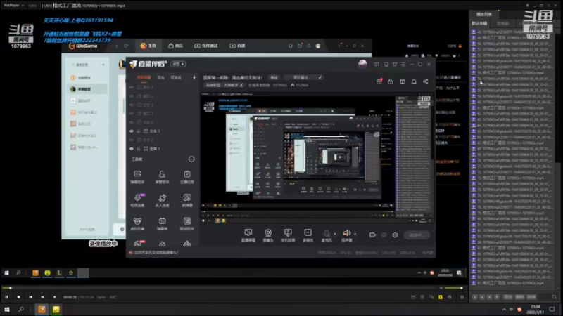563x316 pixels.
Task: Open 房管助手 tool in toolbox
Action: tap(162, 177)
